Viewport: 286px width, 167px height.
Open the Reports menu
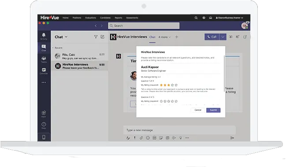coord(119,18)
